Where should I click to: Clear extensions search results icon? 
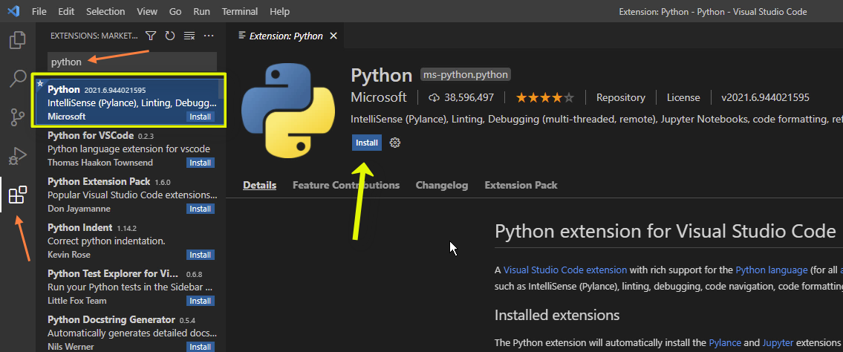pos(189,36)
